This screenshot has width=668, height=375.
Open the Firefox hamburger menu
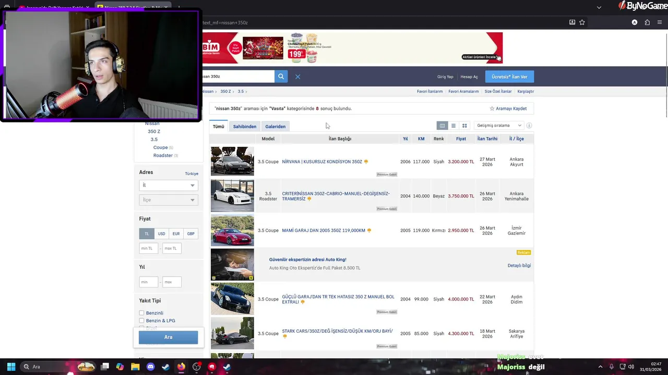[x=659, y=22]
